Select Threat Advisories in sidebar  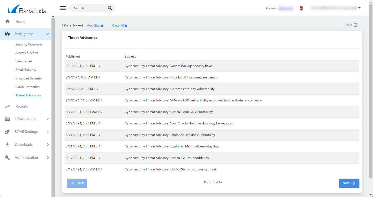coord(28,95)
